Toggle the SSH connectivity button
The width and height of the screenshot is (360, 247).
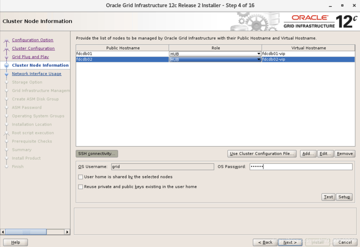[97, 154]
